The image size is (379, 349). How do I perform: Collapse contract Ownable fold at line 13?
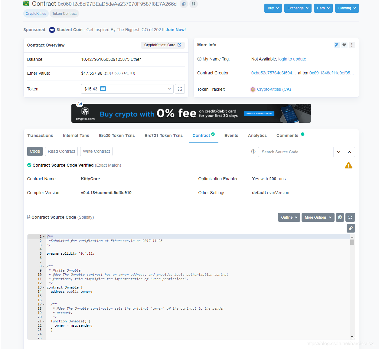(44, 288)
